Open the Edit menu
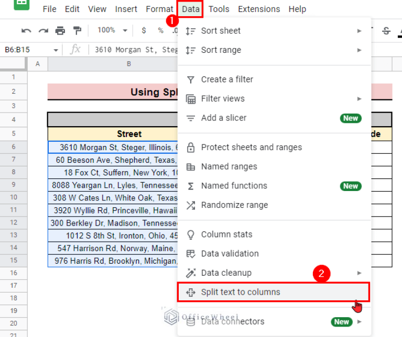Screen dimensions: 402x337 tap(72, 9)
